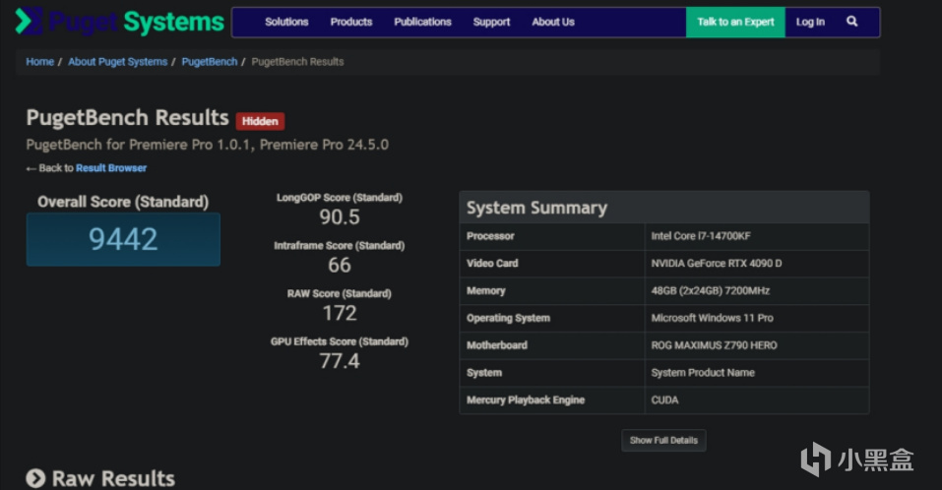942x490 pixels.
Task: Open the search magnifier icon
Action: (851, 22)
